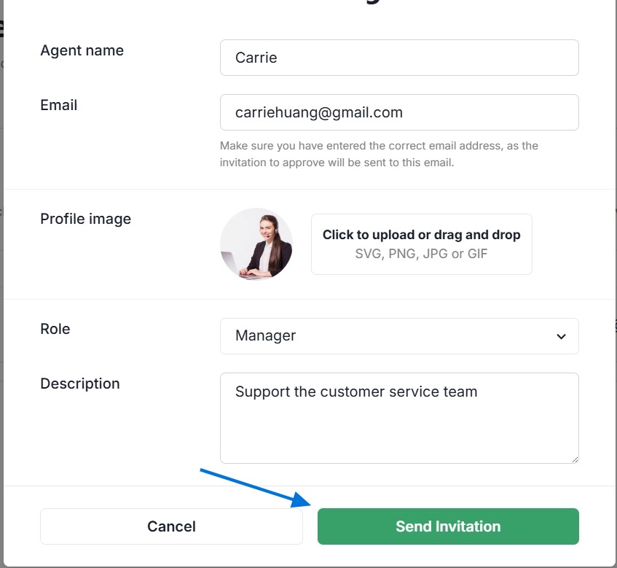
Task: Click the 'Profile image' label
Action: pyautogui.click(x=85, y=219)
